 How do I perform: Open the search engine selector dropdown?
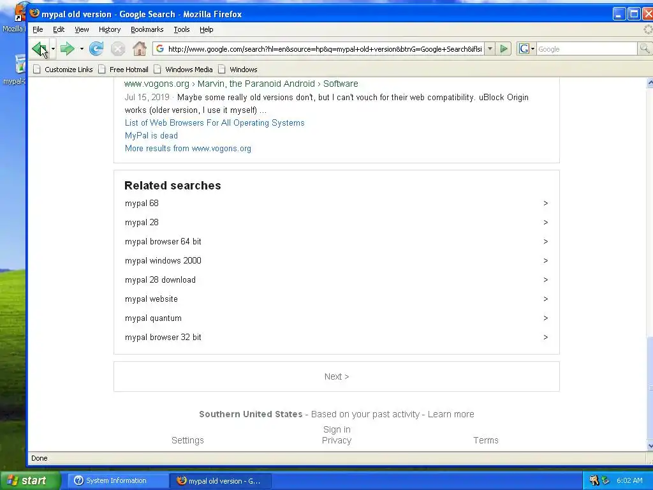pos(526,48)
